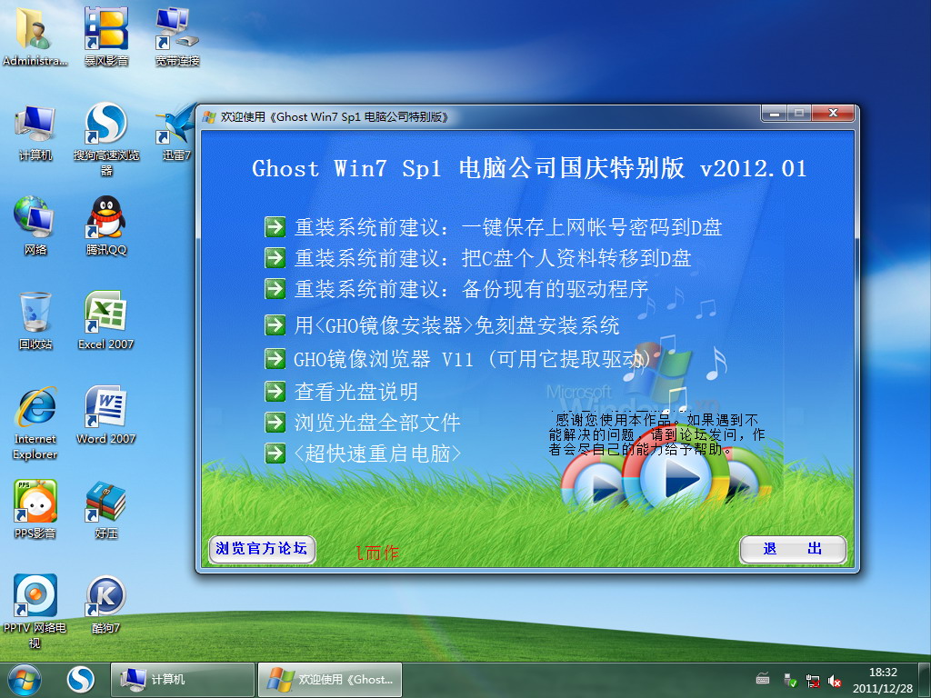Screen dimensions: 931x698
Task: Launch the 迅雷7 desktop shortcut
Action: pyautogui.click(x=175, y=125)
